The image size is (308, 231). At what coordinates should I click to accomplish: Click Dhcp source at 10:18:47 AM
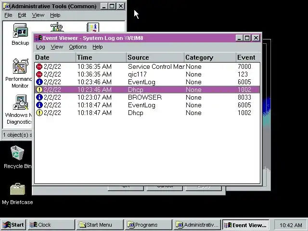[x=136, y=113]
